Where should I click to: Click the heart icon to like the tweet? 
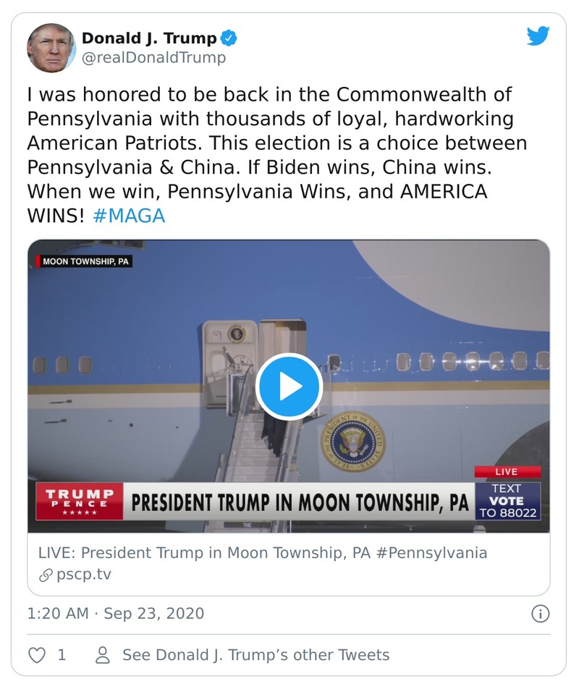pos(35,654)
